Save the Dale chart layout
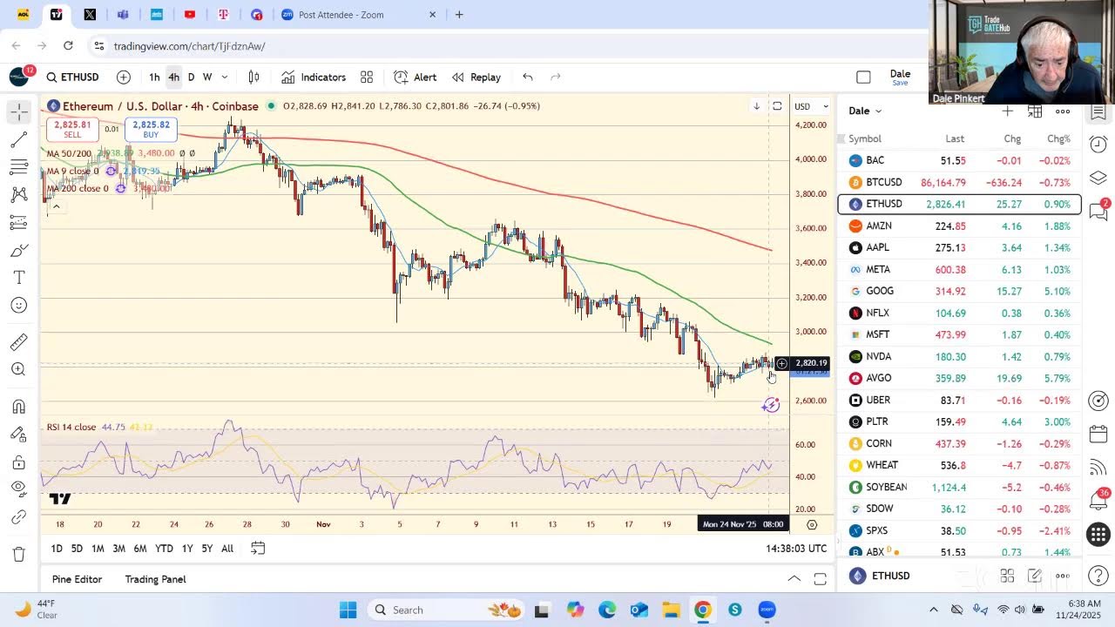The image size is (1115, 627). [x=900, y=78]
